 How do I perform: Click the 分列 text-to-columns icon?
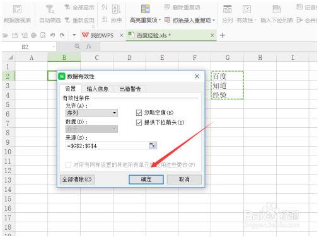pos(227,9)
